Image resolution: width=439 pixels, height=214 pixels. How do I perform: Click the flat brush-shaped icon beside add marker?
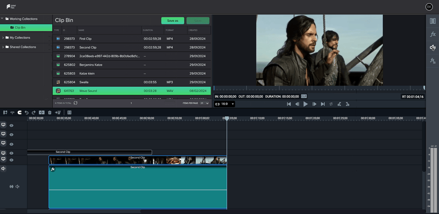click(12, 112)
